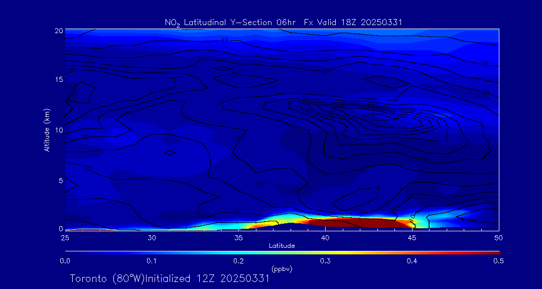Viewport: 542px width, 289px height.
Task: Click the plot title "NO2 Latitudinal Y-Section 06hr"
Action: pos(229,23)
